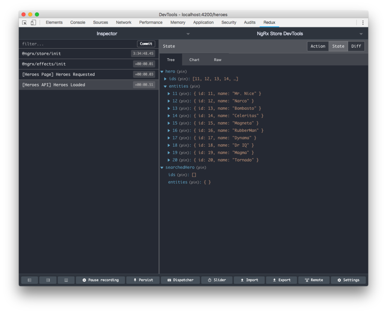Screen dimensions: 387x313
Task: Switch to the State view
Action: (338, 46)
